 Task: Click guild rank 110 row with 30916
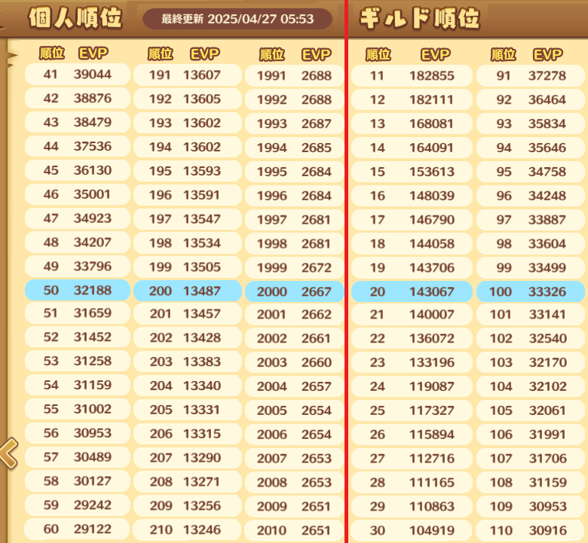tap(530, 530)
